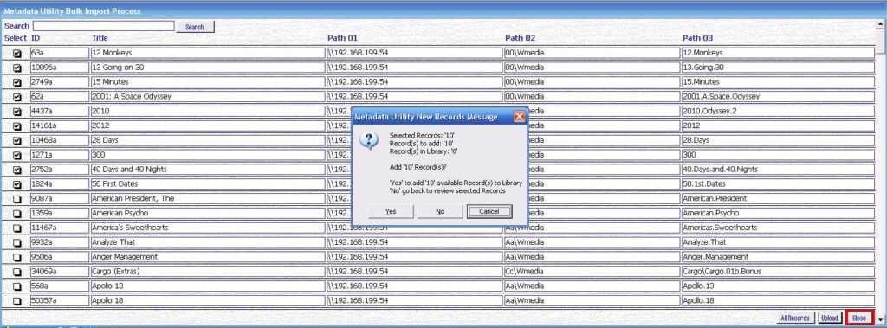Focus the Search input field
The width and height of the screenshot is (887, 328).
(104, 26)
